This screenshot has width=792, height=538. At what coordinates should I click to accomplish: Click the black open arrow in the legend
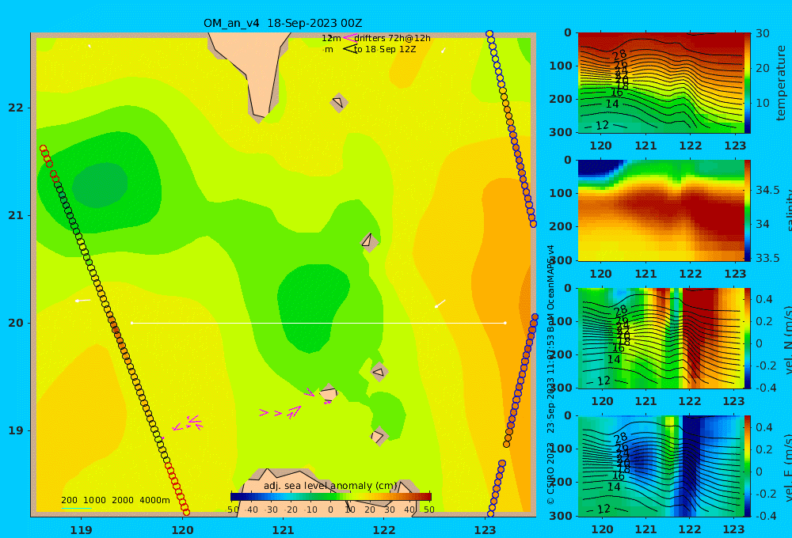[350, 49]
